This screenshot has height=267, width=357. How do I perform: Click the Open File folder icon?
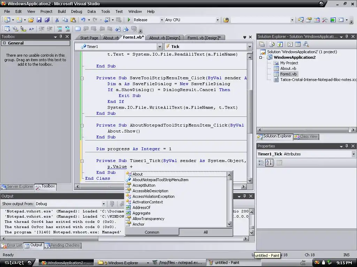(31, 20)
